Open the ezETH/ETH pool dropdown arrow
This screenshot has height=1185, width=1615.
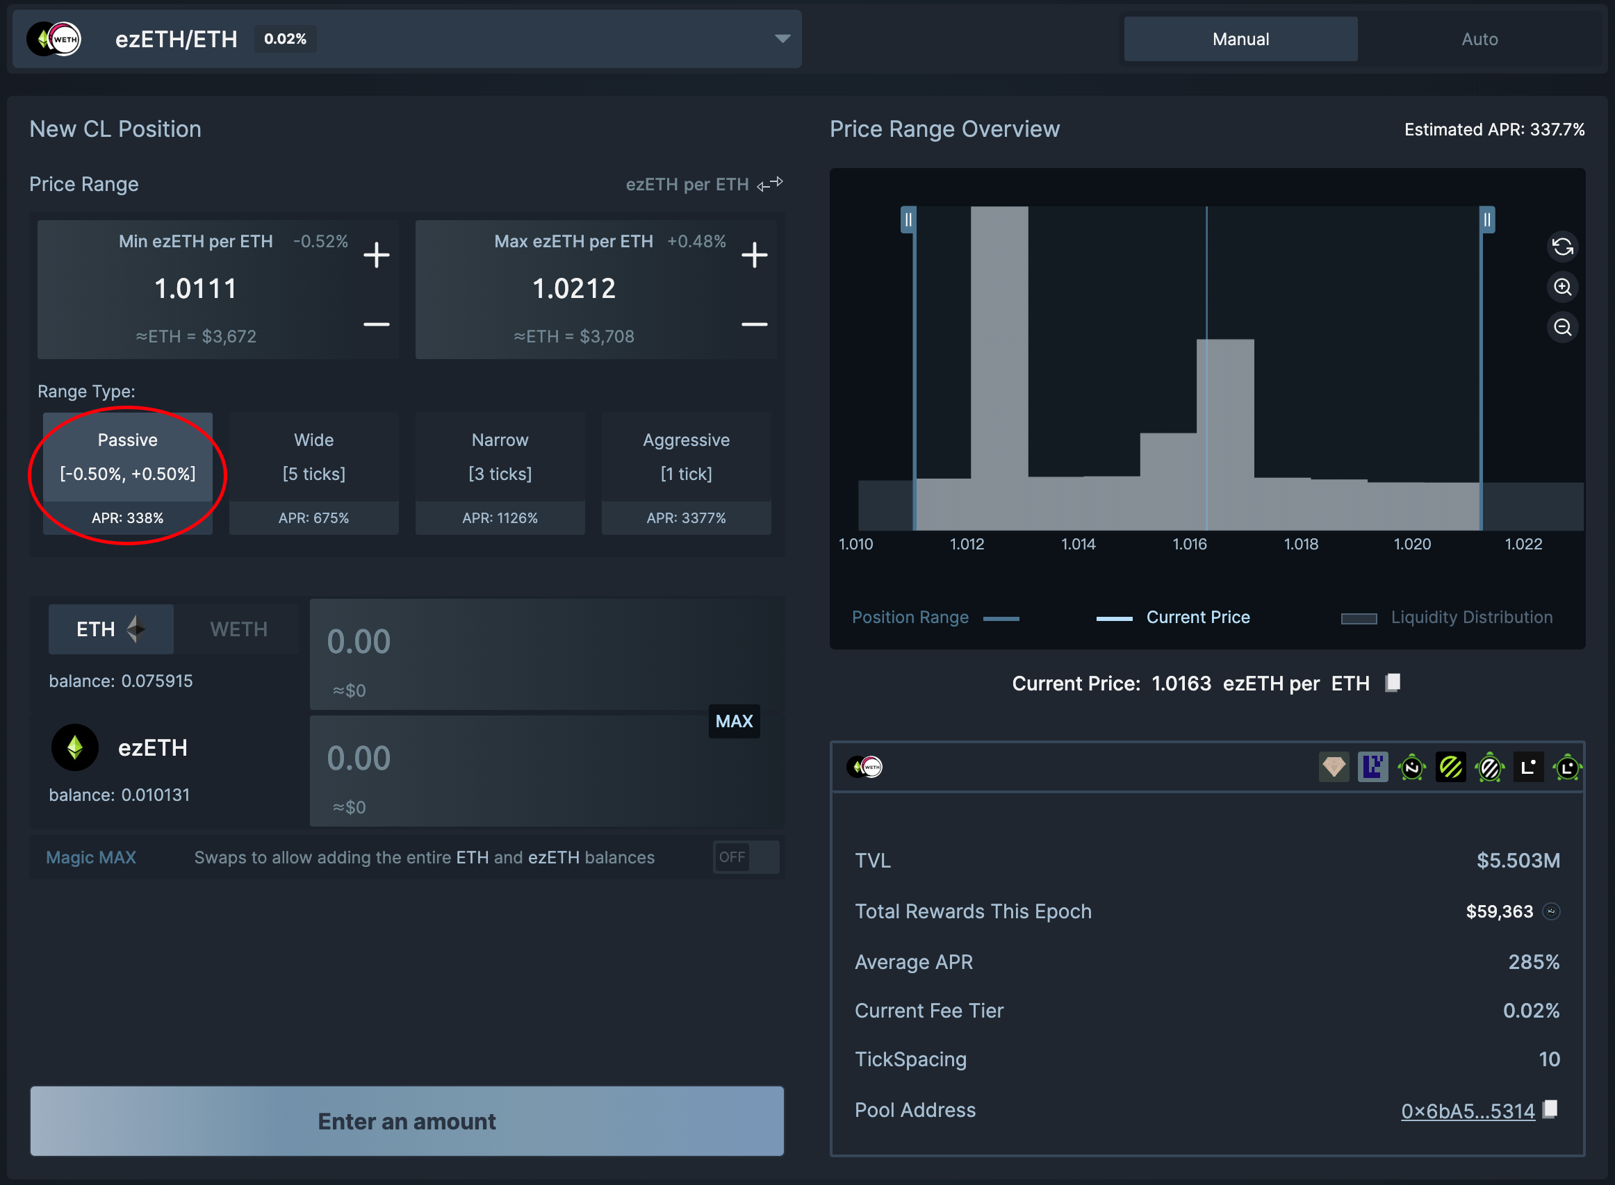tap(782, 39)
